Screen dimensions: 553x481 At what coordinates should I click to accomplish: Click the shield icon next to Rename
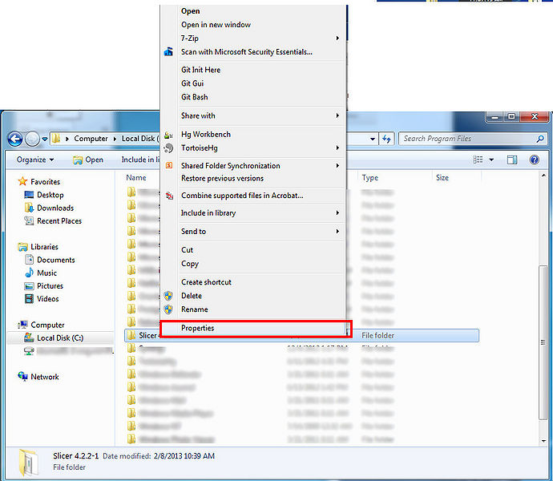168,309
